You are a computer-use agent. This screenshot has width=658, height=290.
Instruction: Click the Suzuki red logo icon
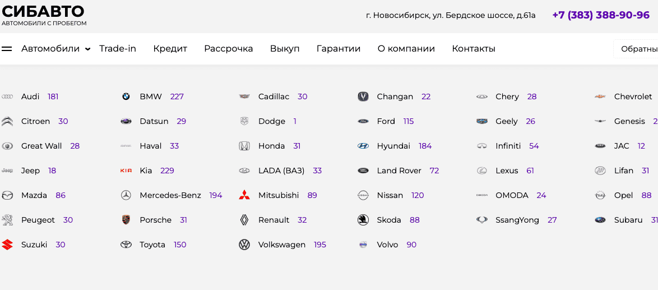tap(7, 245)
